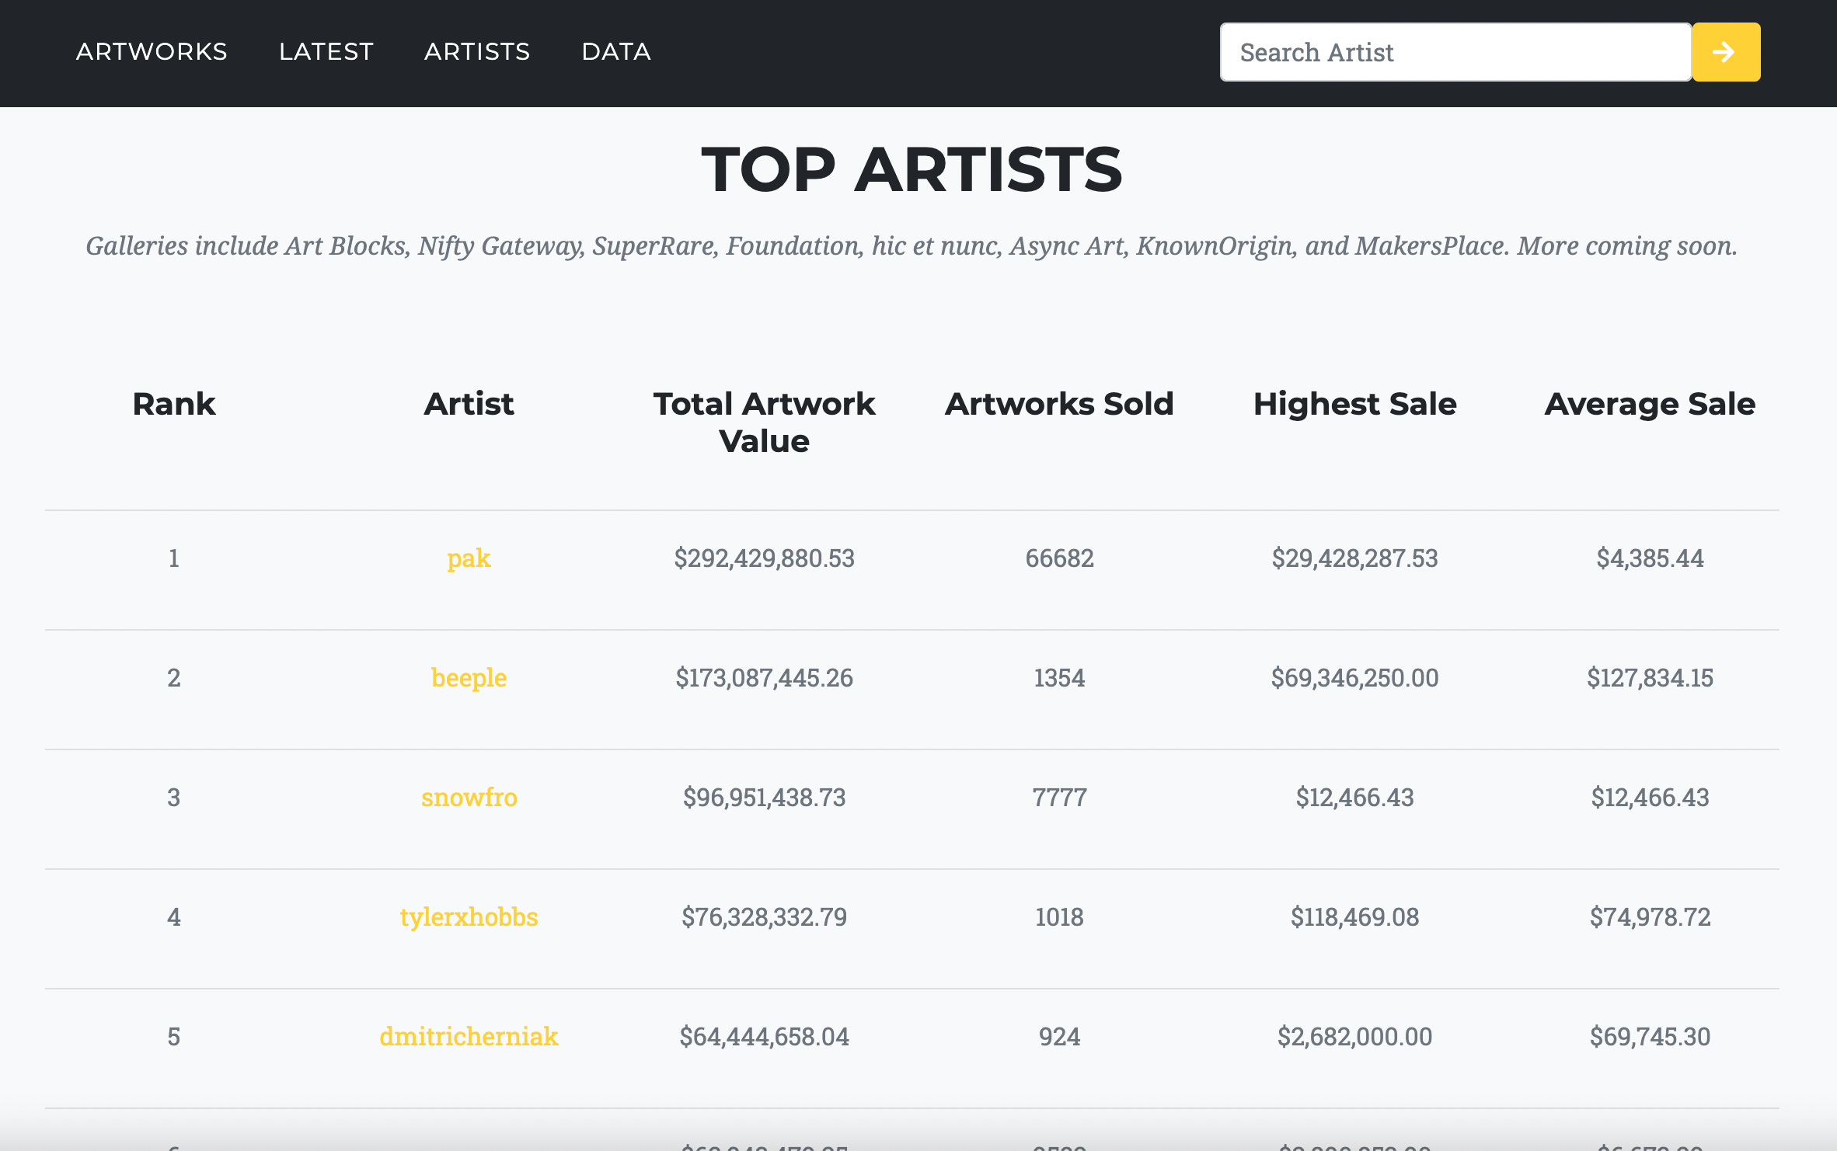Select total value $96,951,438.73
The image size is (1837, 1151).
[x=765, y=798]
